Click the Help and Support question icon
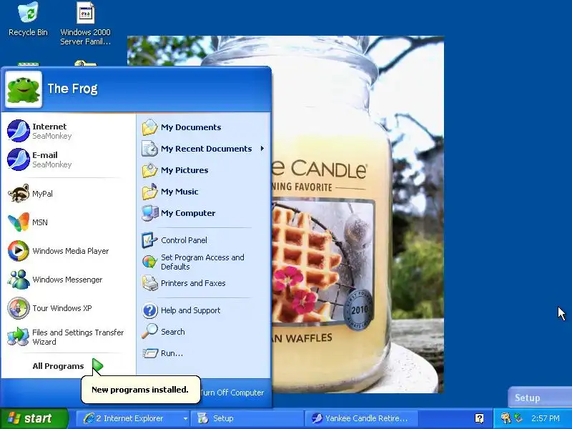Image resolution: width=572 pixels, height=429 pixels. click(150, 310)
